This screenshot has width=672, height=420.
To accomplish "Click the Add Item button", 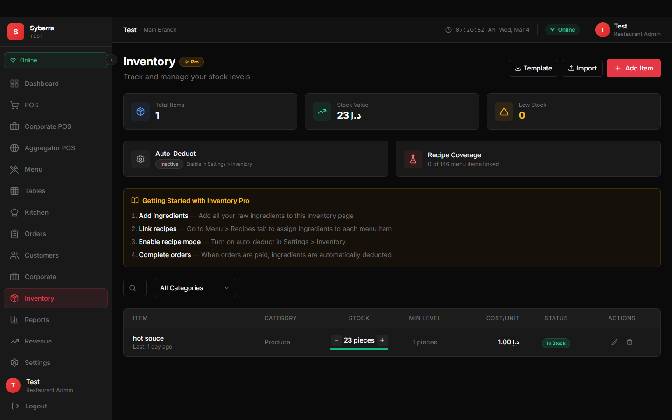I will click(x=633, y=68).
